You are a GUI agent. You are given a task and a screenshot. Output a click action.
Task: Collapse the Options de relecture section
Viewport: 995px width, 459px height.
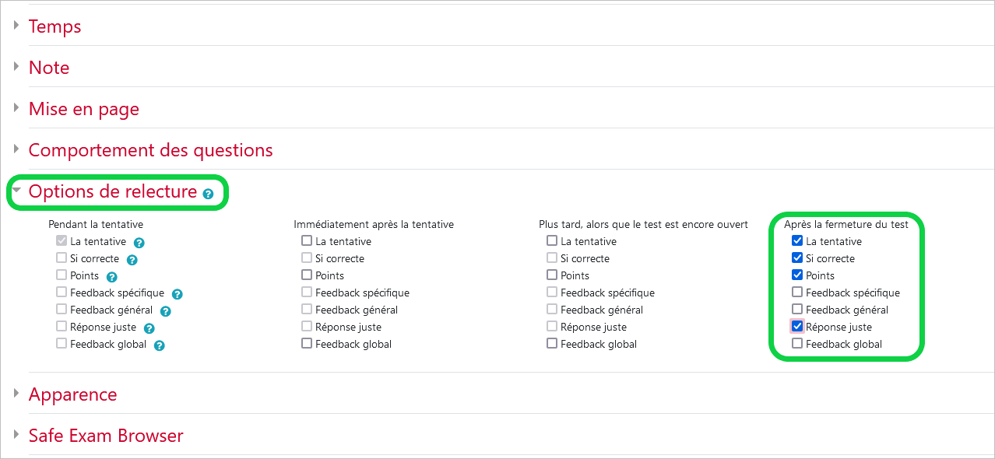tap(113, 191)
